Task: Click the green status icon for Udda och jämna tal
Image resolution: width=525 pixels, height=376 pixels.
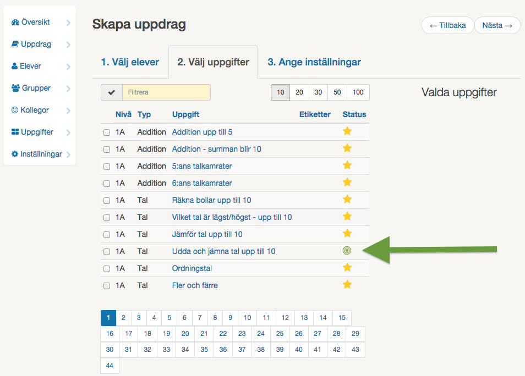Action: click(347, 251)
